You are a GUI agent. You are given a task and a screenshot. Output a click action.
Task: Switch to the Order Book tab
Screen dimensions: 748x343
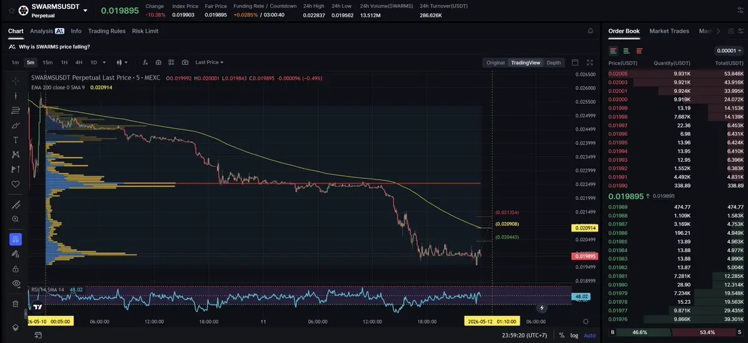coord(624,31)
